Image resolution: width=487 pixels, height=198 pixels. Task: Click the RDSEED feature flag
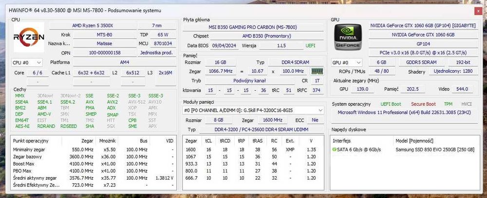[69, 126]
